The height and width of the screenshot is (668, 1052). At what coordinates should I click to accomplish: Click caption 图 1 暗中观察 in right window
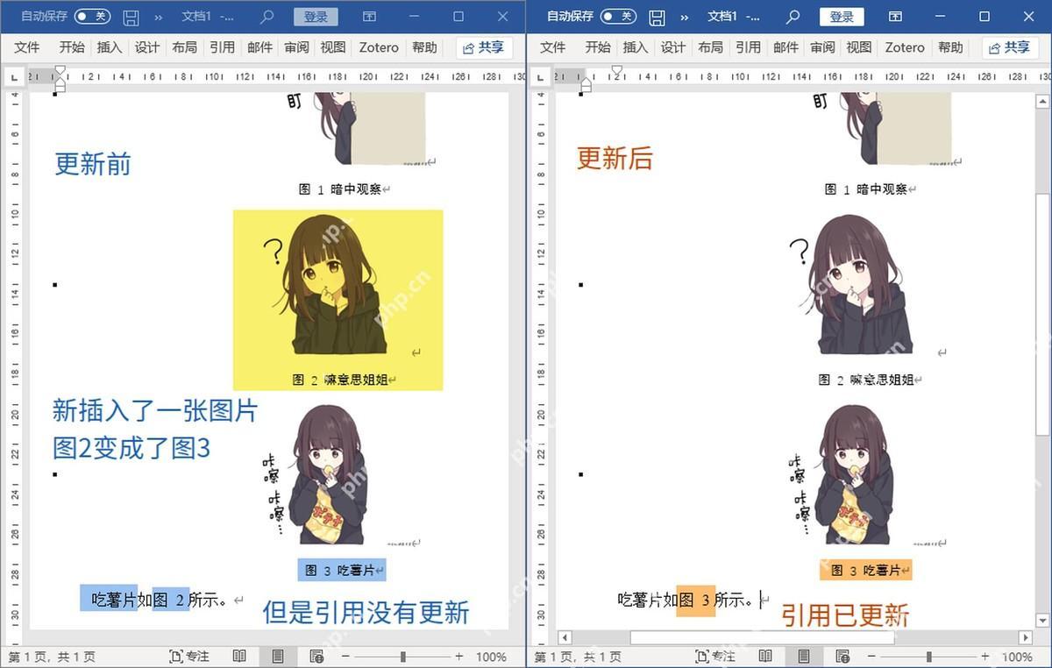click(867, 188)
